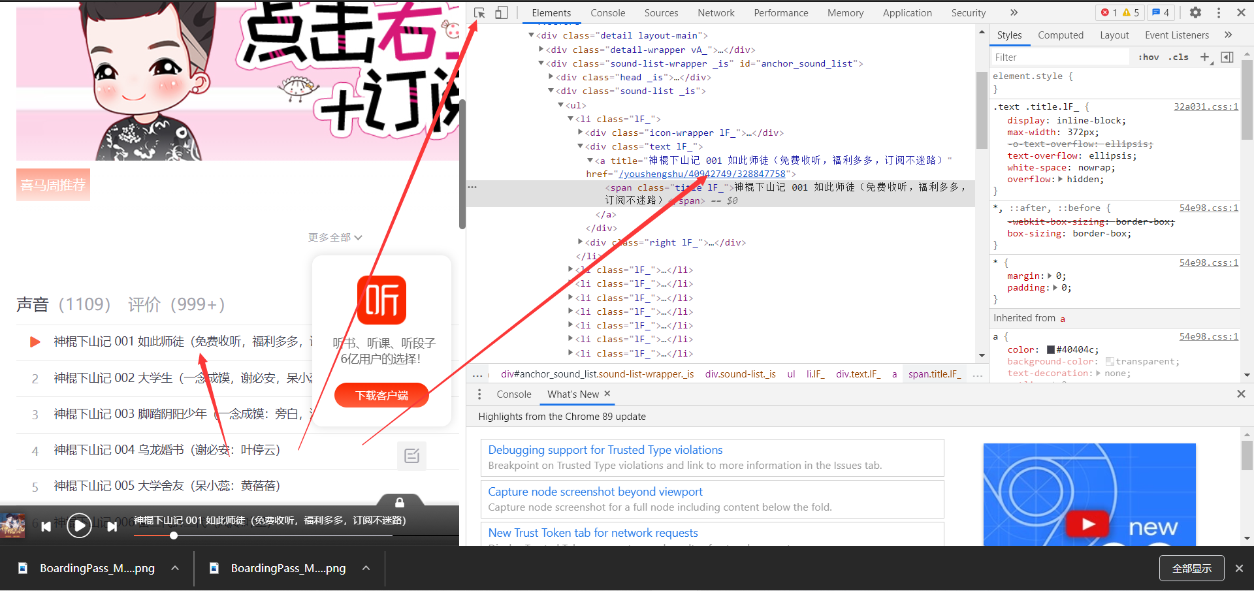Viewport: 1254px width, 591px height.
Task: Expand the 更多全部 dropdown
Action: click(335, 237)
